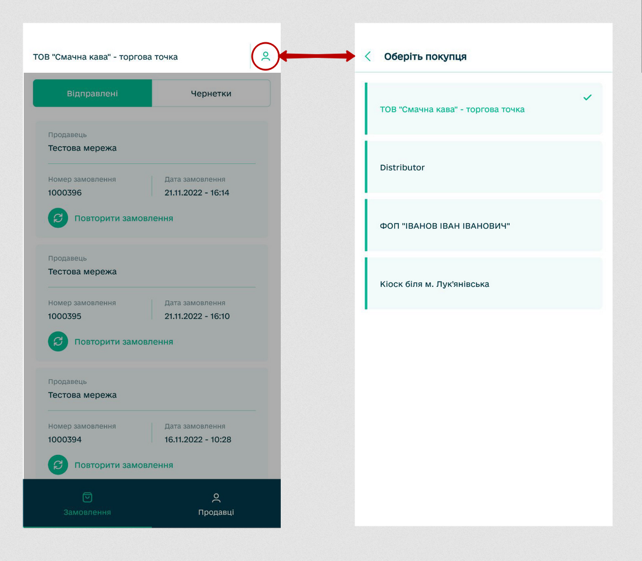The image size is (642, 561).
Task: Click Повторити замовлення for order 1000395
Action: click(x=123, y=342)
